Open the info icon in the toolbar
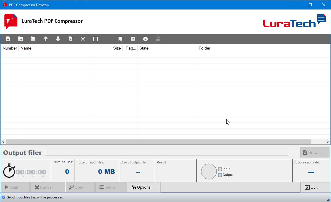This screenshot has height=202, width=331. 145,39
